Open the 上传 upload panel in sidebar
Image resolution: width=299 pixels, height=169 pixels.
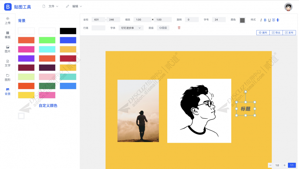tap(8, 21)
